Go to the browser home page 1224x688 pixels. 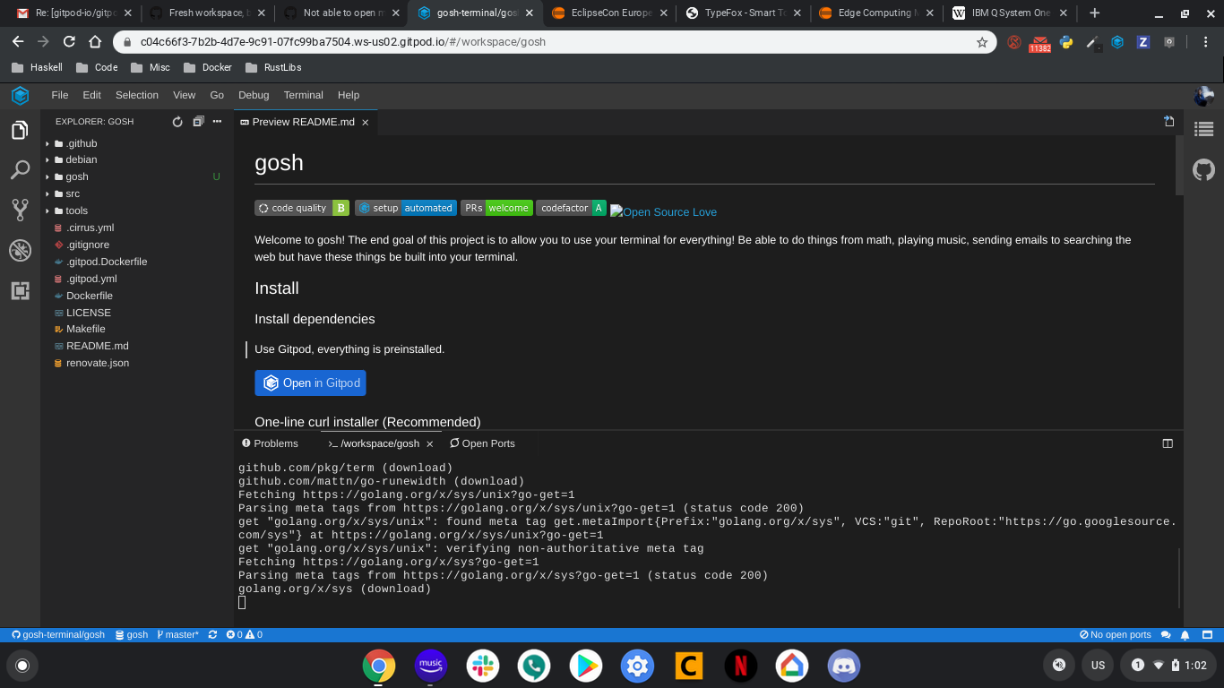coord(95,42)
